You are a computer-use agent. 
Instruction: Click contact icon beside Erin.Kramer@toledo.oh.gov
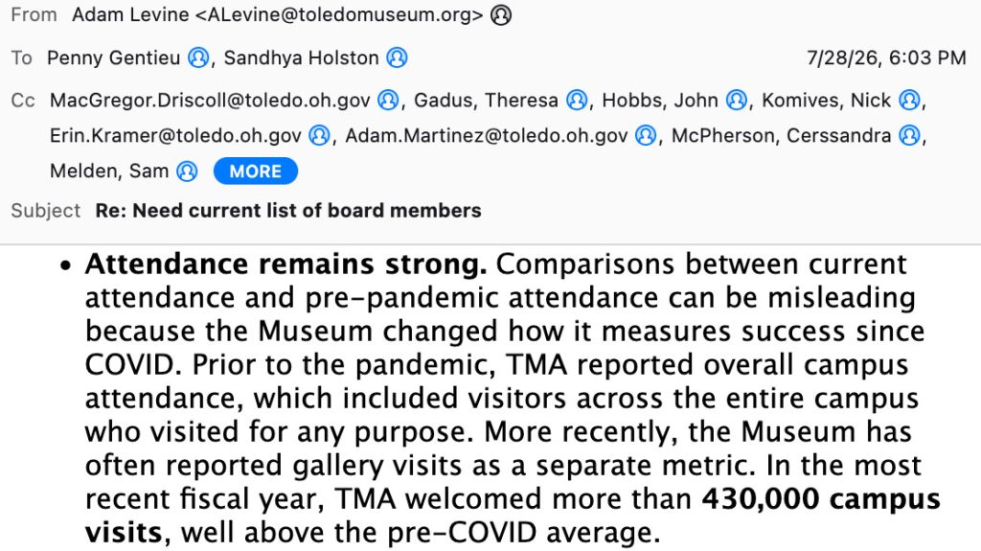[x=319, y=135]
